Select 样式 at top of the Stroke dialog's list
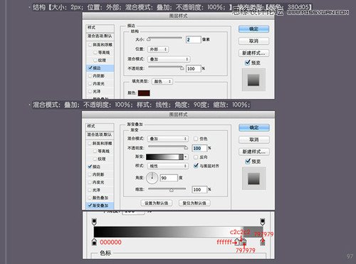Screen dimensions: 356x264 (100, 28)
